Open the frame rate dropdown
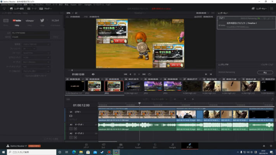This screenshot has width=276, height=155. [x=29, y=48]
